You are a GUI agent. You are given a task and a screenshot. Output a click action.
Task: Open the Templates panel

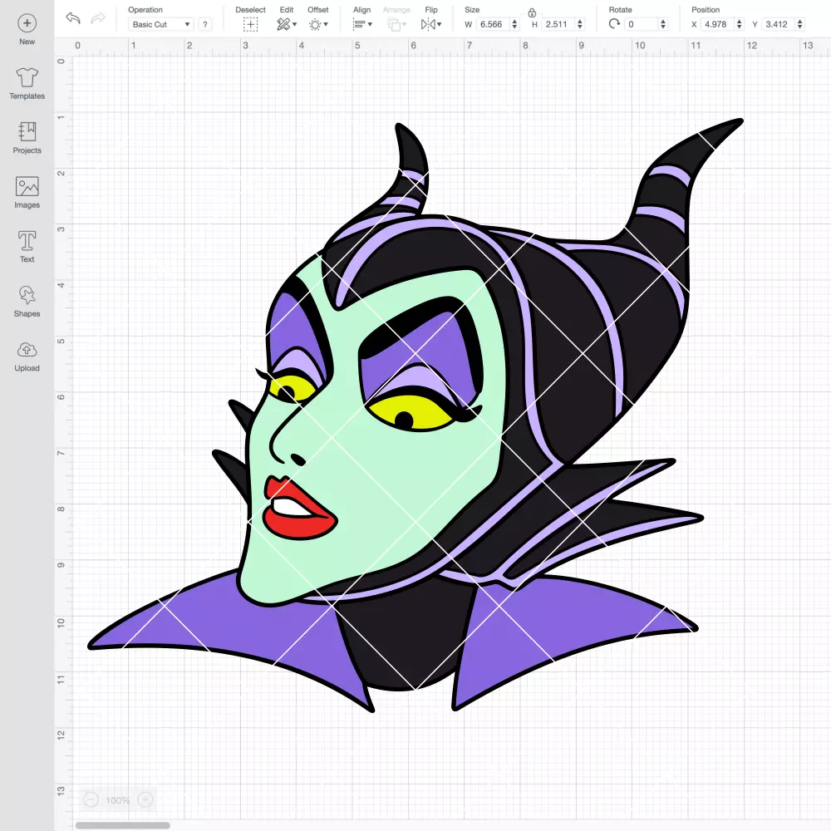point(27,84)
